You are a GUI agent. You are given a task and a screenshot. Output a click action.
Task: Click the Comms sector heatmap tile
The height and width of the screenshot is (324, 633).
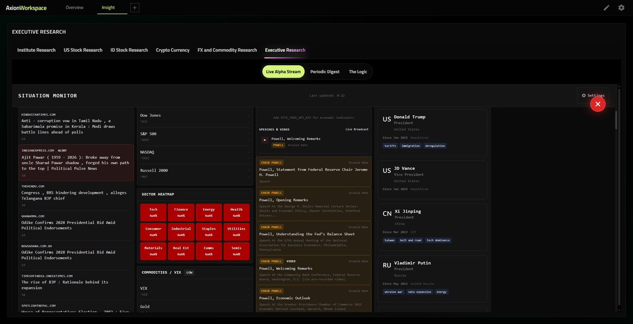(x=208, y=250)
